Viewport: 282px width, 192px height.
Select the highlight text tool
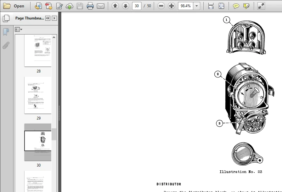click(246, 6)
